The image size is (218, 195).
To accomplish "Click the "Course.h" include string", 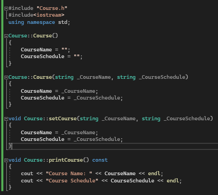I will (52, 8).
